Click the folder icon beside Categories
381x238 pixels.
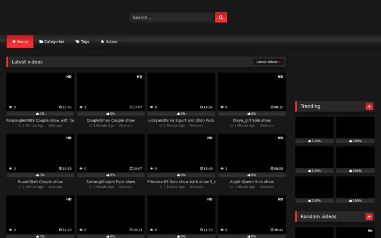41,42
